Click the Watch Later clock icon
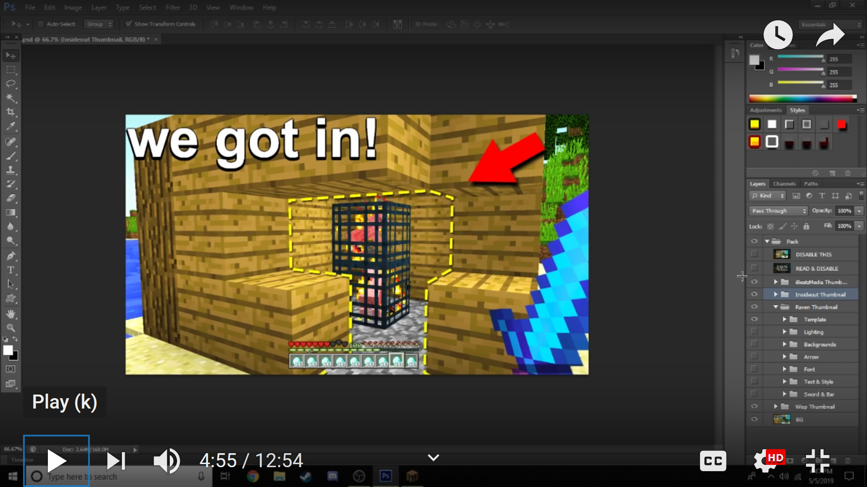Screen dimensions: 867x487 point(778,35)
